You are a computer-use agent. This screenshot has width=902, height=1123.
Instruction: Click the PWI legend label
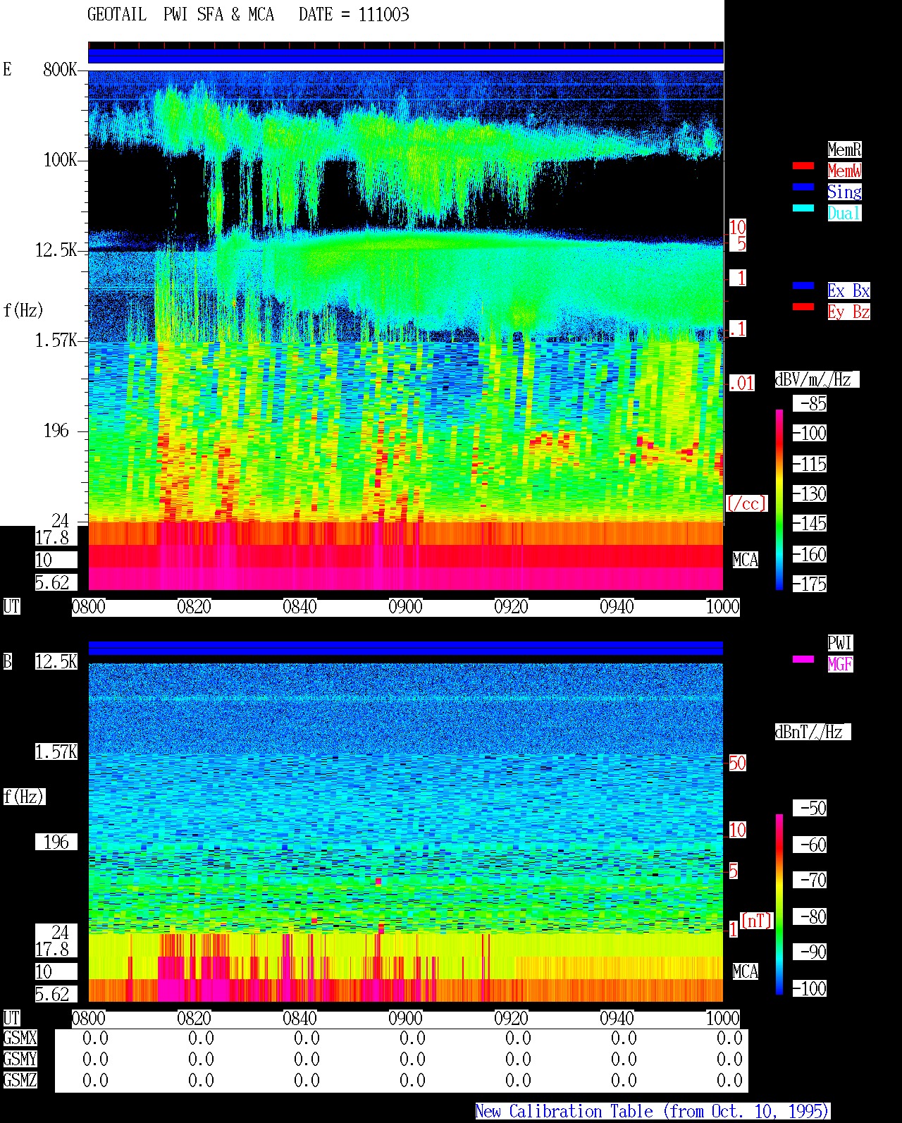click(840, 643)
